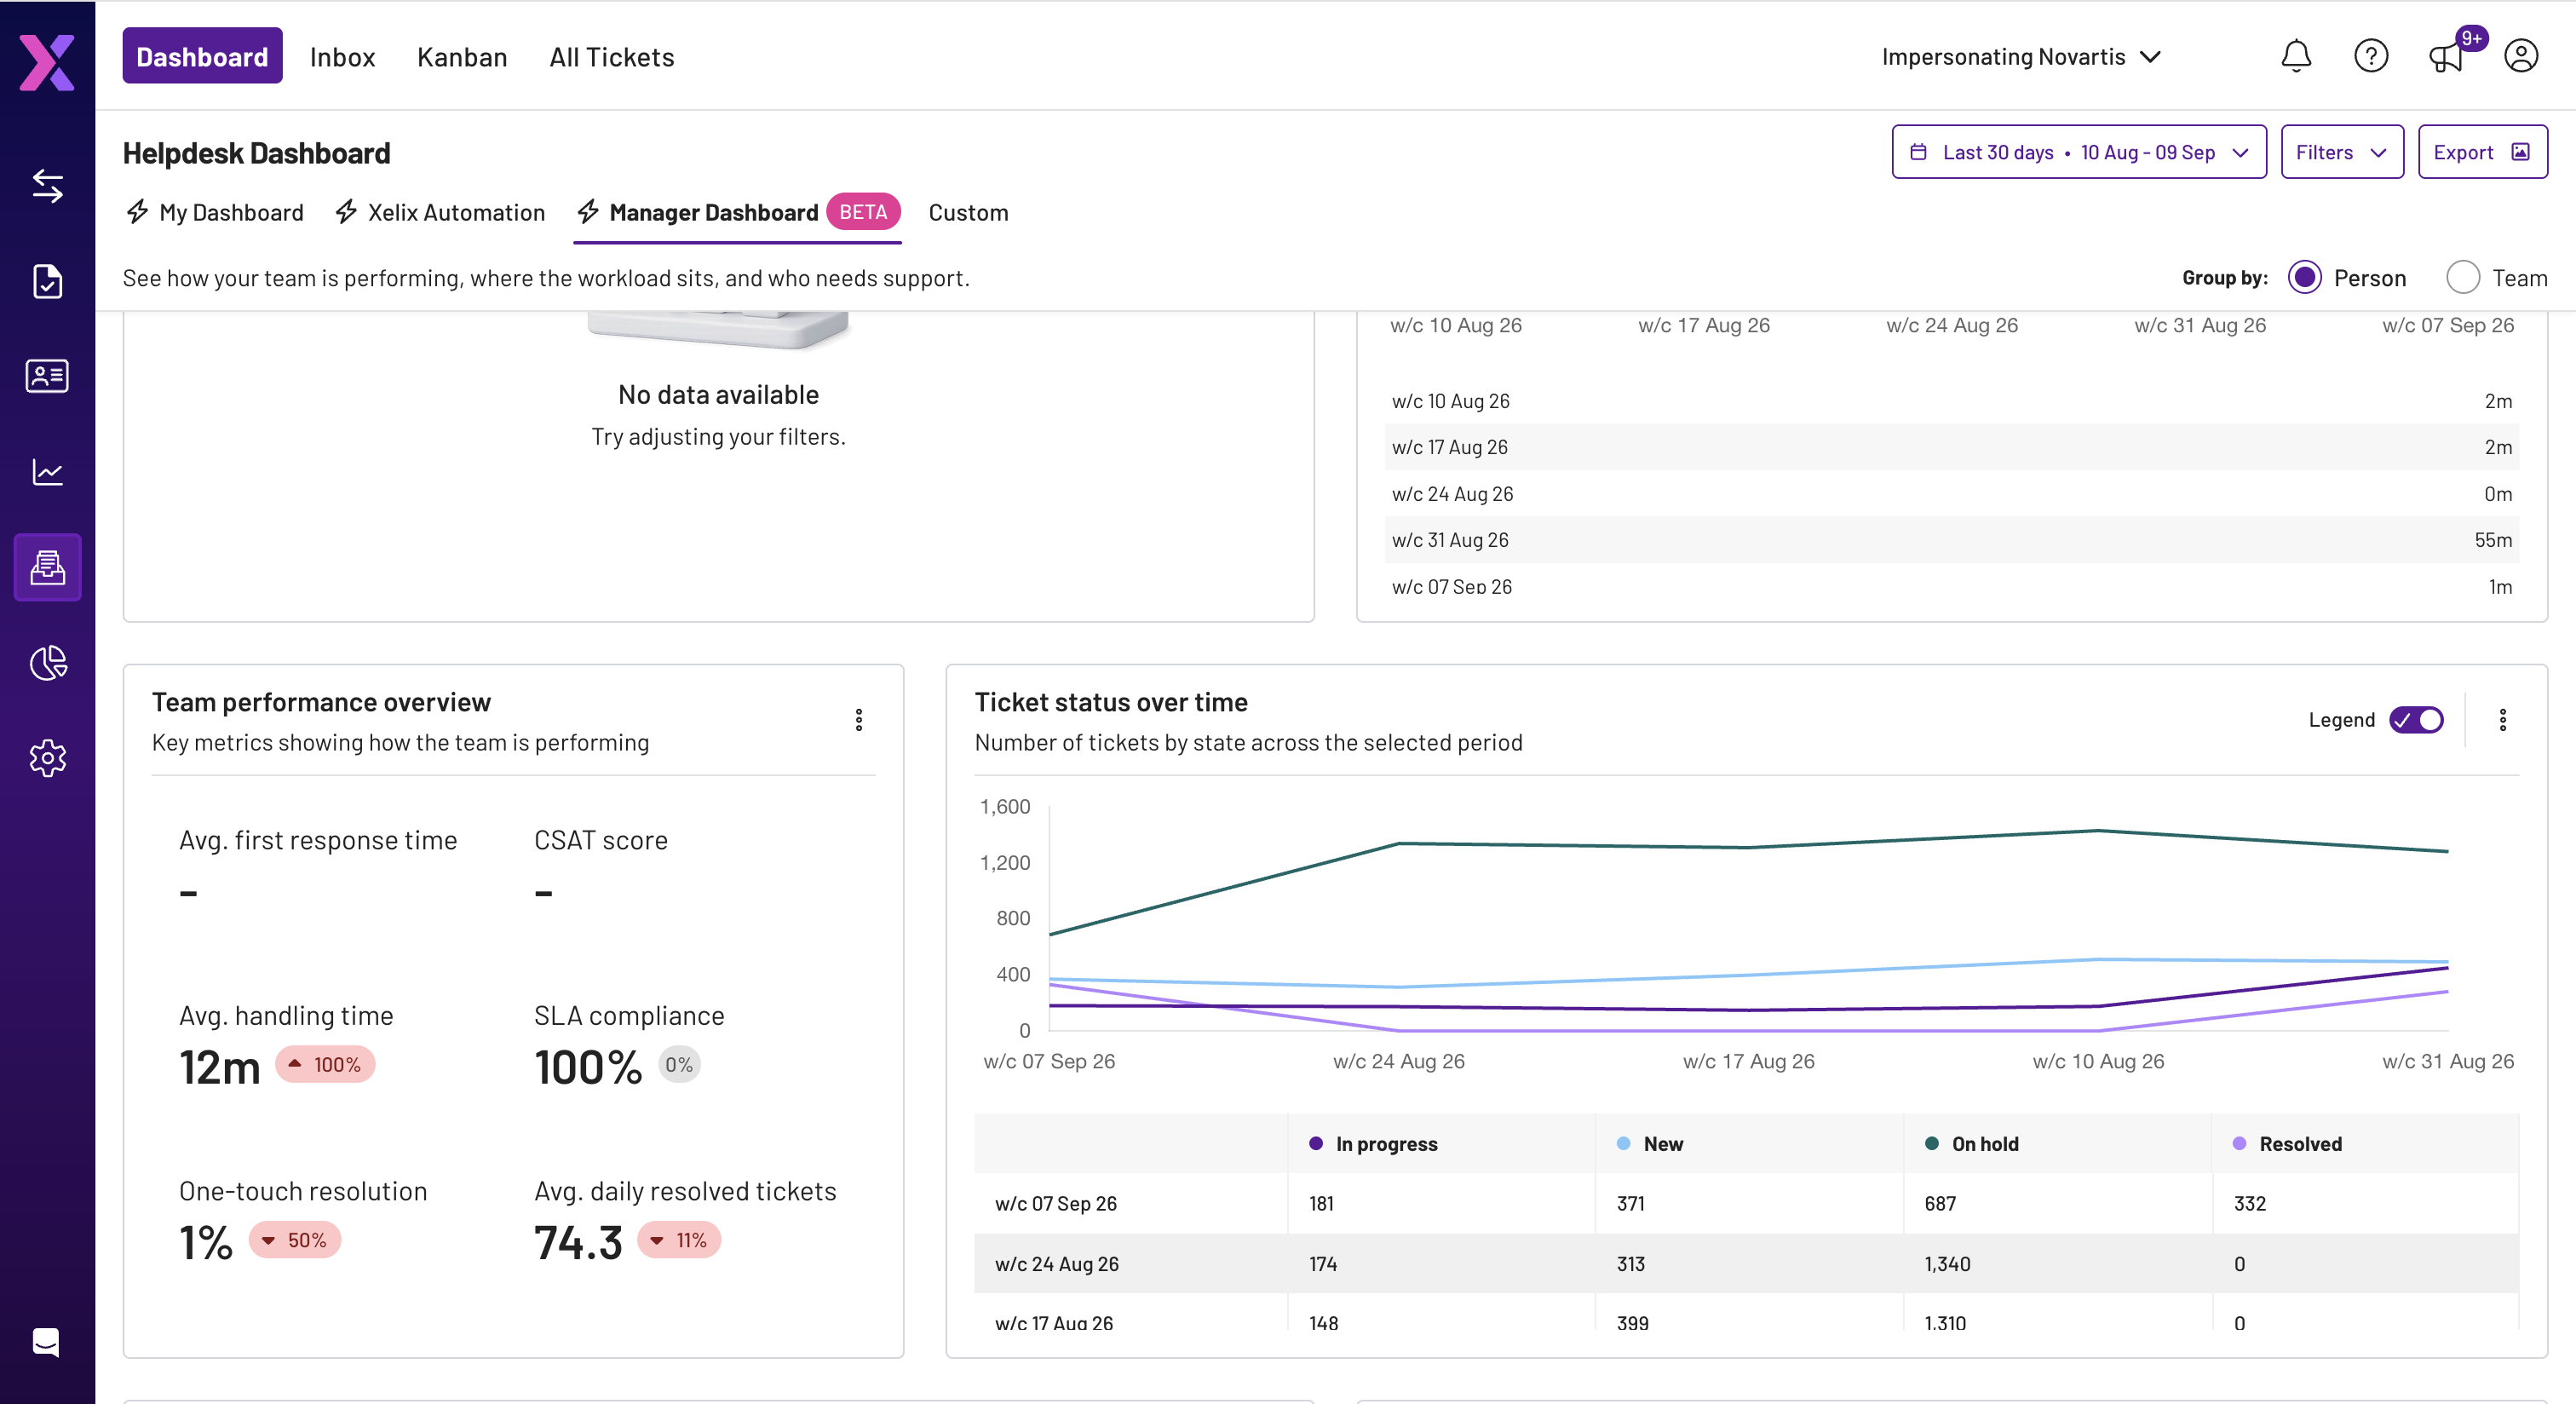2576x1404 pixels.
Task: Open the notifications bell
Action: click(x=2296, y=56)
